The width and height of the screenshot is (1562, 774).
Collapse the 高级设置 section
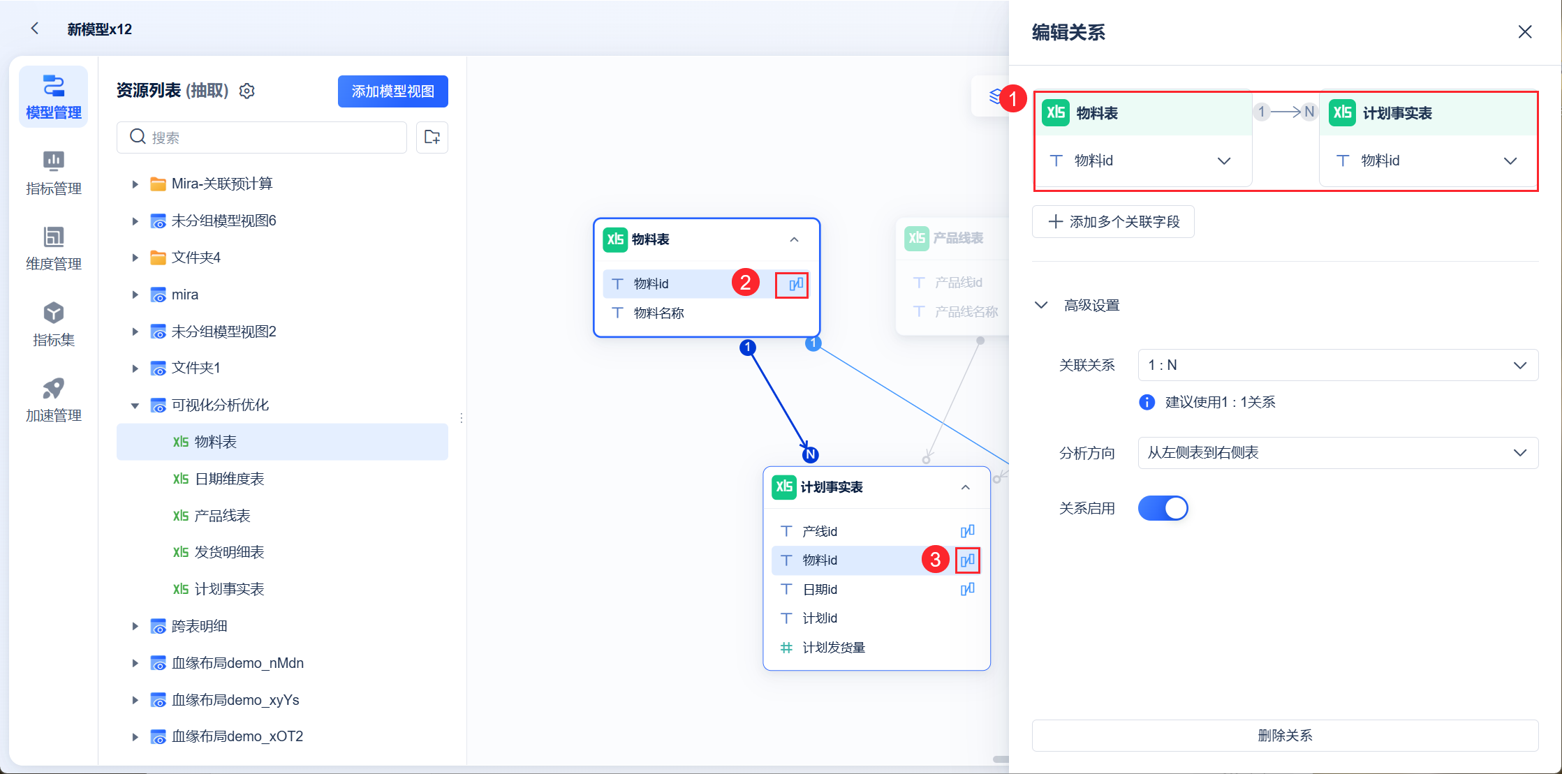[1041, 305]
